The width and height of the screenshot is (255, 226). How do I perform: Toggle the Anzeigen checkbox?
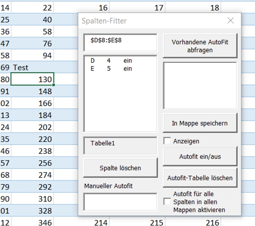pyautogui.click(x=167, y=141)
